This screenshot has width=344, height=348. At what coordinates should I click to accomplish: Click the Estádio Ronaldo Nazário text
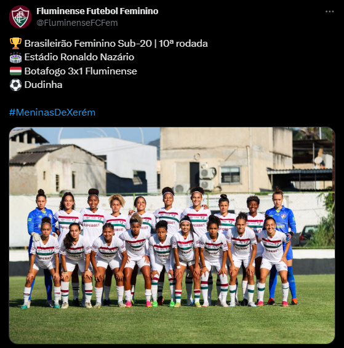pyautogui.click(x=79, y=57)
